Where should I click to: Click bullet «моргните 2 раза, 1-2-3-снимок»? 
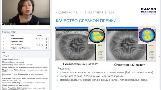point(90,76)
